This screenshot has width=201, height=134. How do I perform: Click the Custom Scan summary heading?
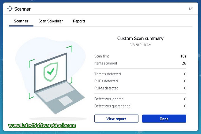click(140, 39)
